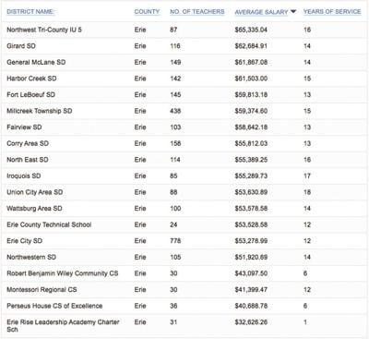Select the Northwestern SD district name
Screen dimensions: 369x339
point(31,257)
